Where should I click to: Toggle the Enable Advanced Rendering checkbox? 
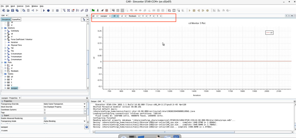click(x=45, y=118)
